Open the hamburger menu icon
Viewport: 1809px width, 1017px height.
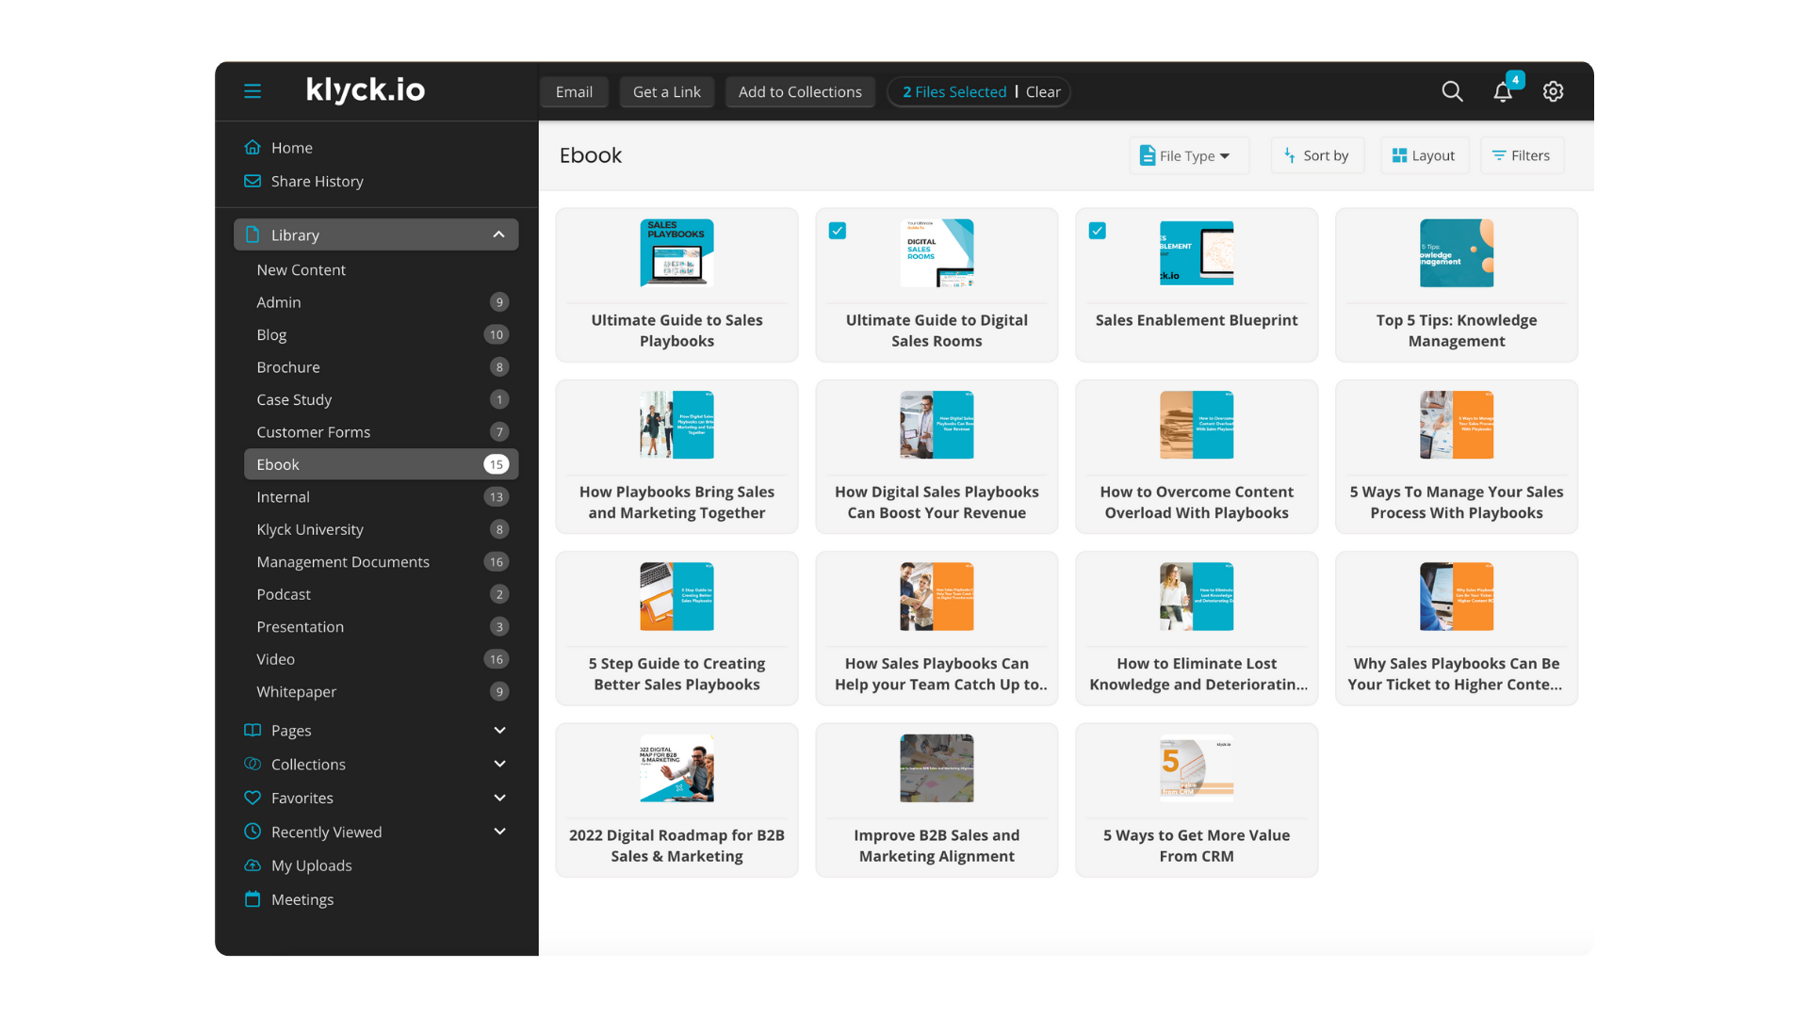(252, 91)
